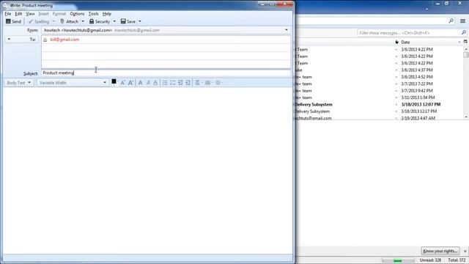The height and width of the screenshot is (264, 469).
Task: Click in the blank message body area
Action: point(148,171)
